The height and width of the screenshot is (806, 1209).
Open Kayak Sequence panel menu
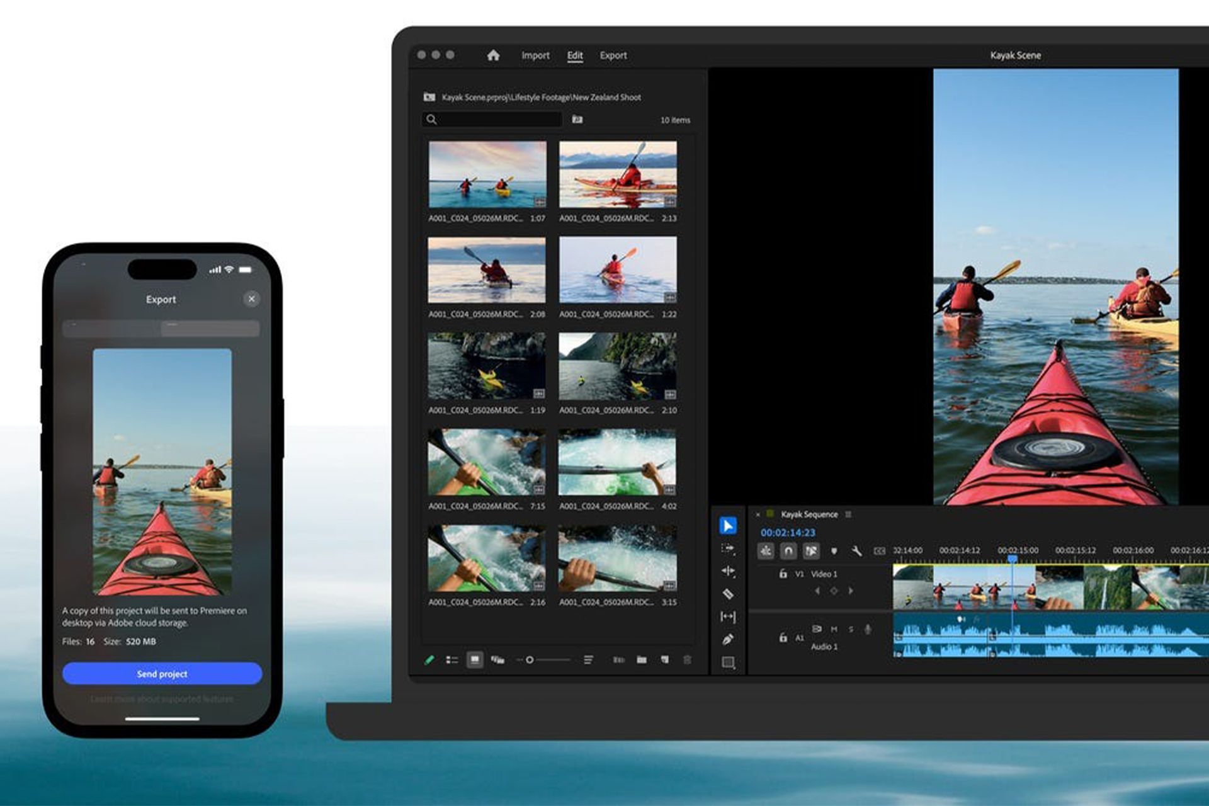848,514
